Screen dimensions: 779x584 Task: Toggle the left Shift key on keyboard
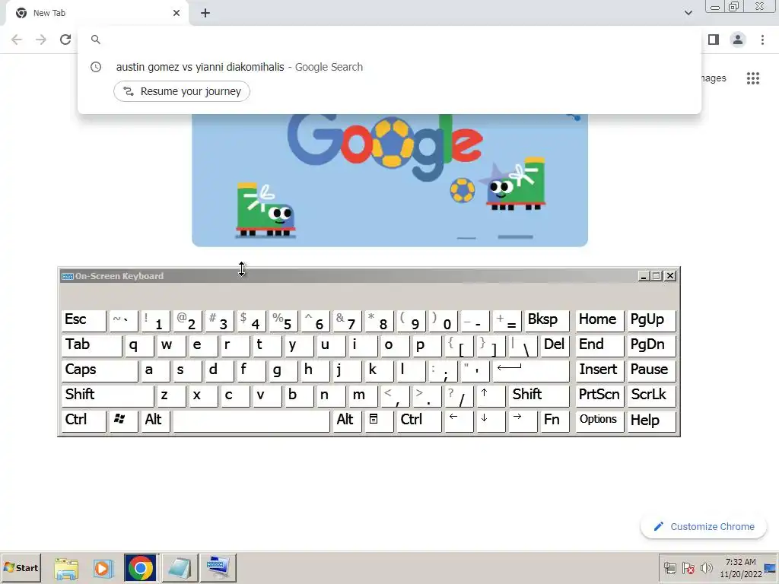[x=108, y=395]
